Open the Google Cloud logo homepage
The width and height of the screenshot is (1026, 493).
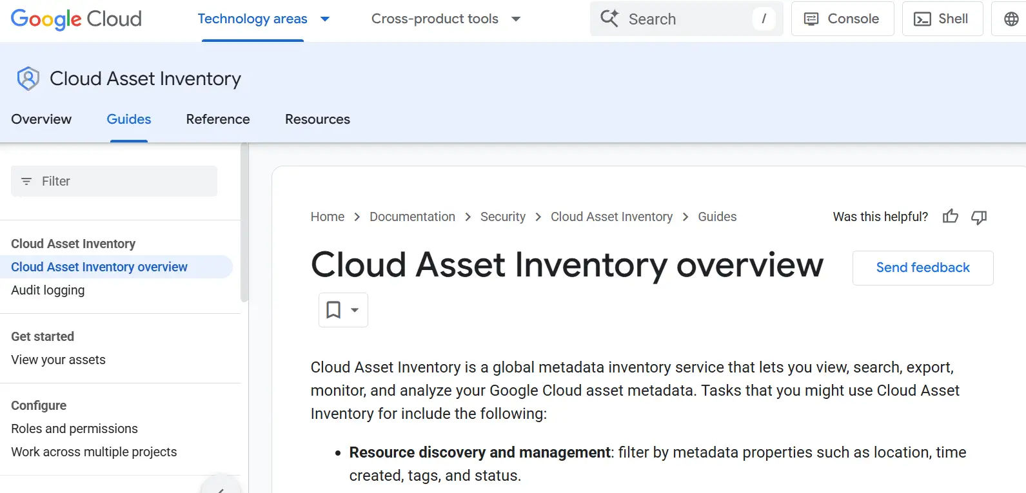[x=76, y=19]
